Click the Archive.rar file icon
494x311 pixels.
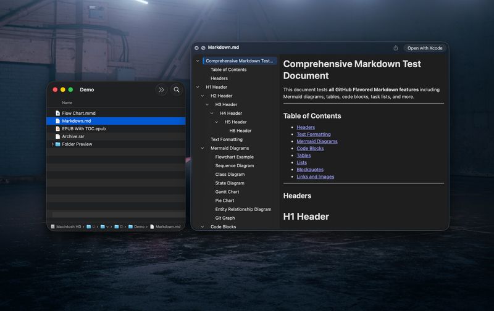(x=58, y=136)
